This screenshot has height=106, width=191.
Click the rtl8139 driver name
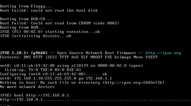[80, 66]
